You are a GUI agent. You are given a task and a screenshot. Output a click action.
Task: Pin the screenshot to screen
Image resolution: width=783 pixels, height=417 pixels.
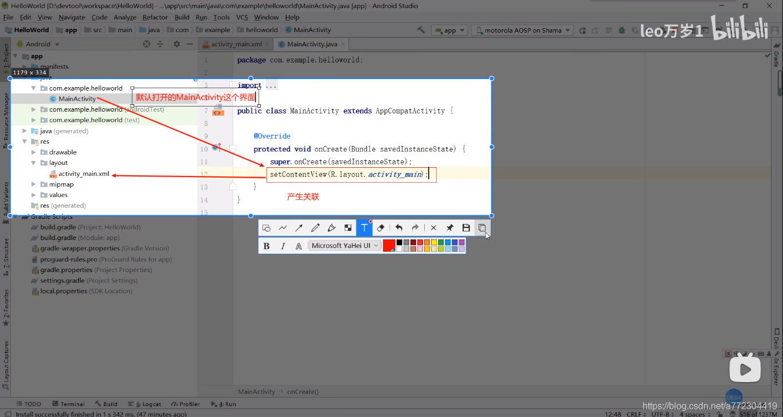tap(450, 228)
